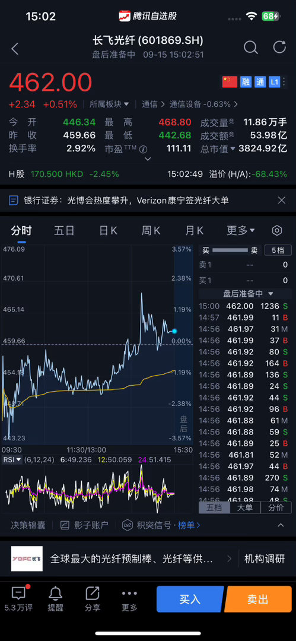Open the 5.3万评 comments icon
Viewport: 296px width, 641px height.
pyautogui.click(x=18, y=593)
